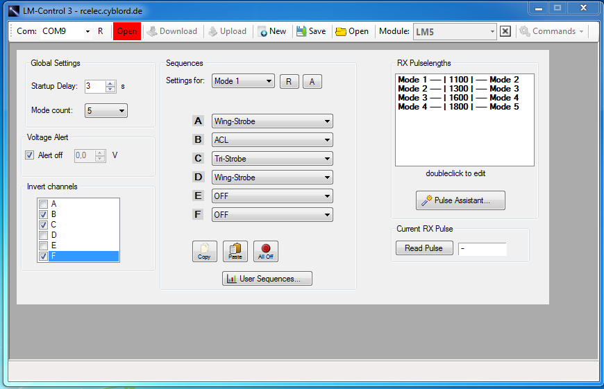
Task: Select Mode 4 1800 pulselength row
Action: 458,107
